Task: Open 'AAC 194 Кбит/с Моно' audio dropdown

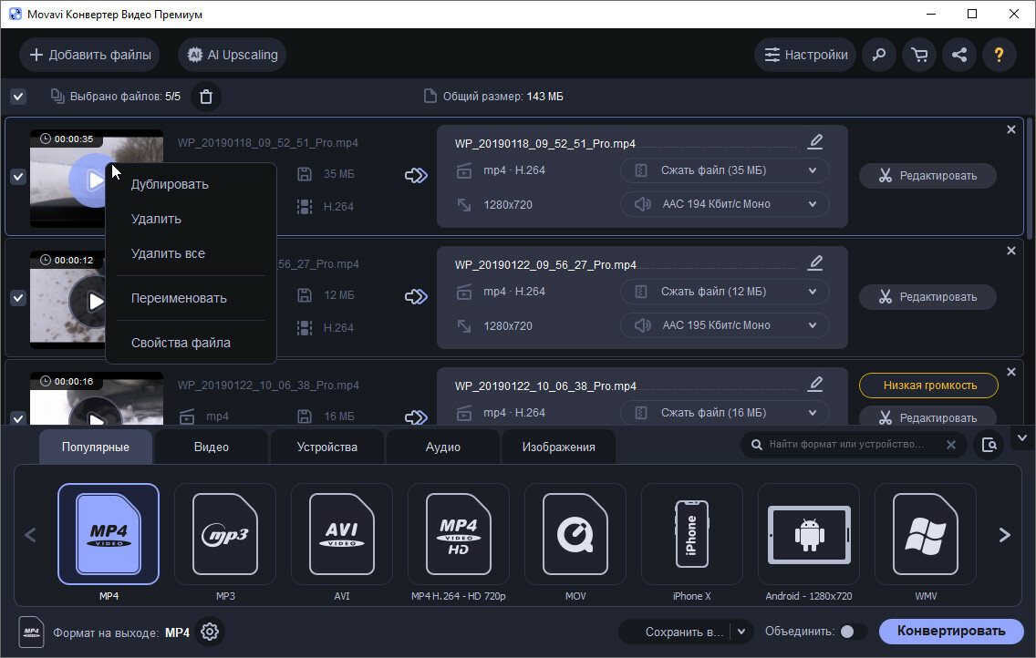Action: pos(724,204)
